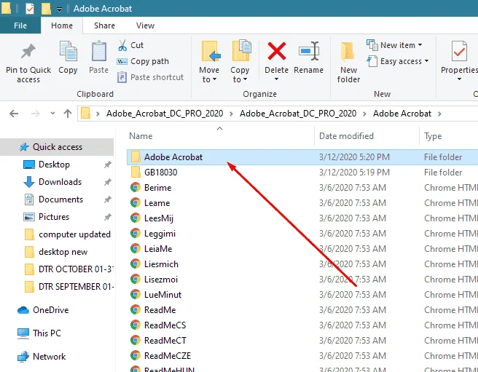Click the New folder icon in title bar
This screenshot has height=372, width=478.
pos(46,9)
